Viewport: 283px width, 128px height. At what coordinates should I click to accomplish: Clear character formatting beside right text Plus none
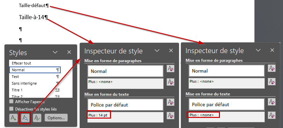point(272,115)
